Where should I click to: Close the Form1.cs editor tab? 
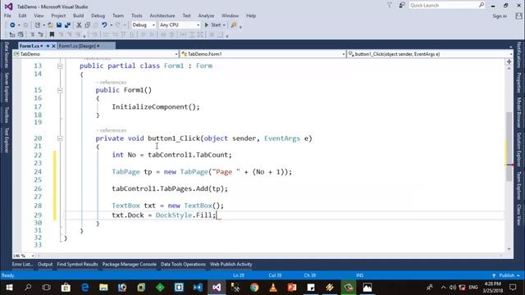(53, 46)
